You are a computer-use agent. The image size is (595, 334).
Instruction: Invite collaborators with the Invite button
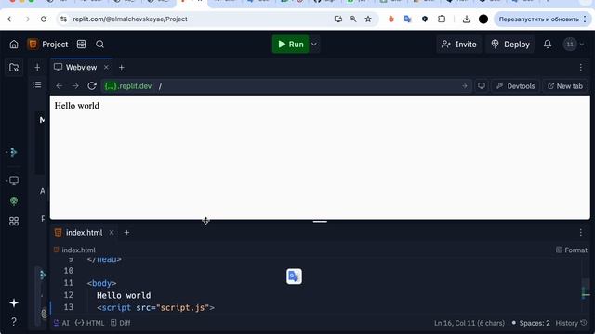point(458,45)
